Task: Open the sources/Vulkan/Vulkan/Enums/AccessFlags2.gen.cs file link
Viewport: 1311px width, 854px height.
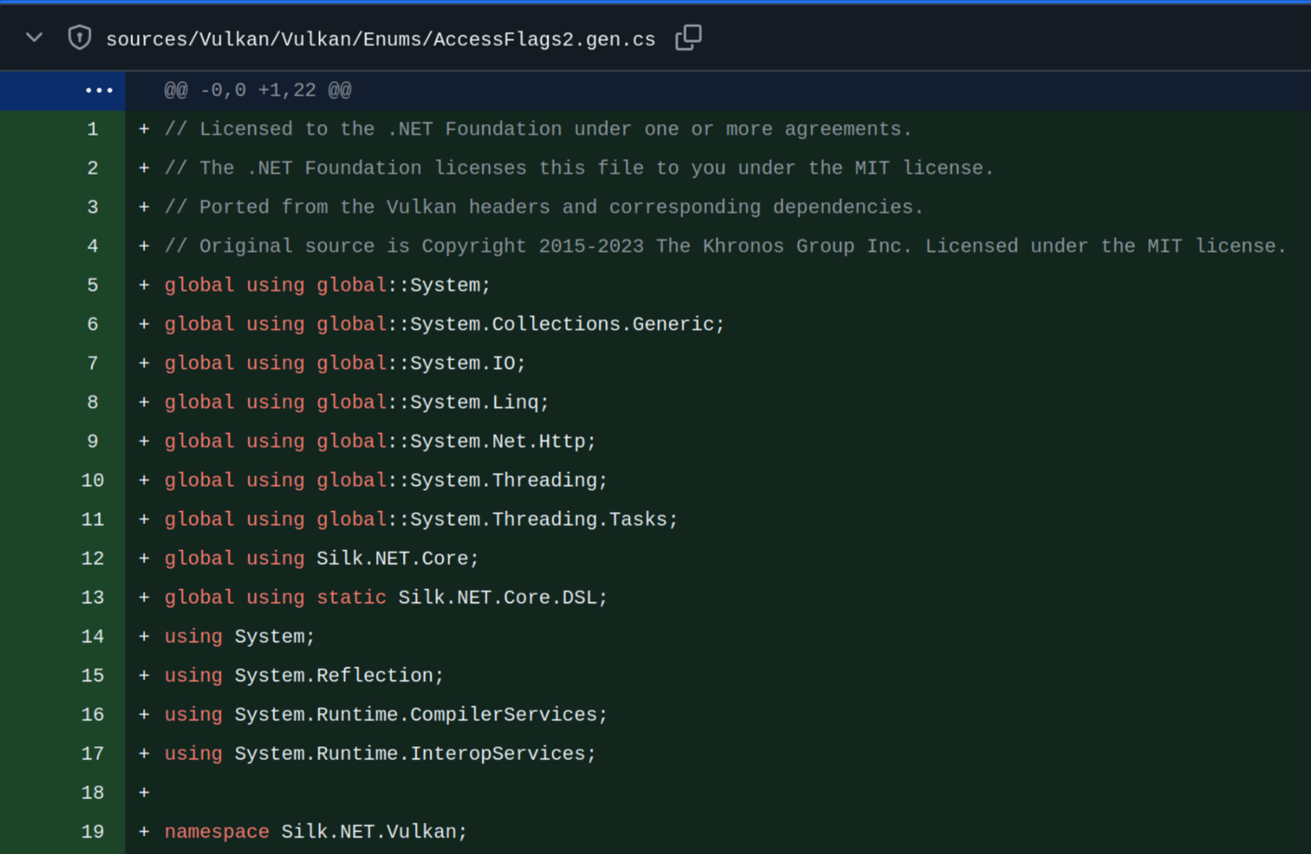Action: [381, 39]
